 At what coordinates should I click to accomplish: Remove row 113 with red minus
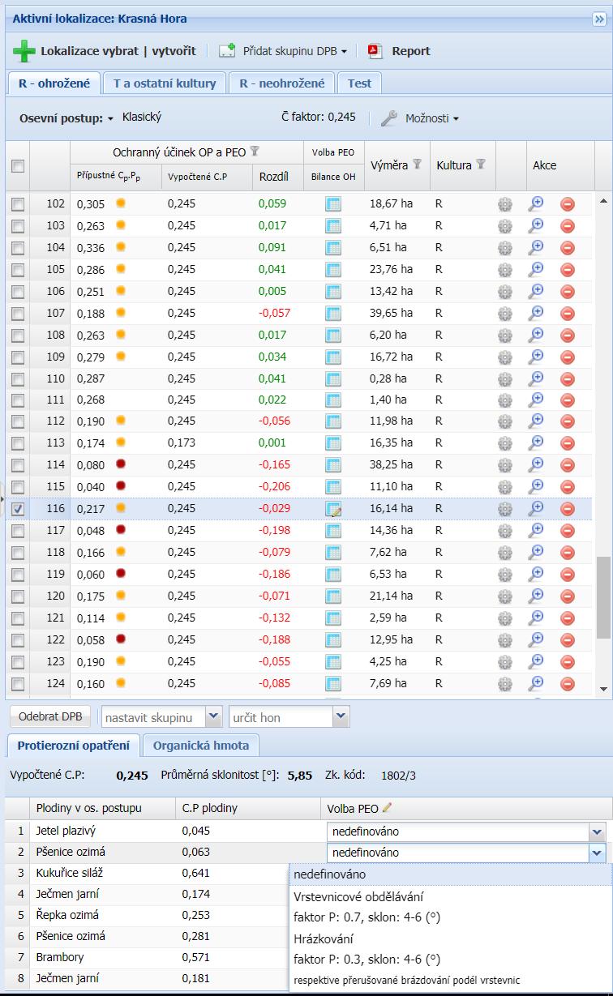[x=568, y=444]
